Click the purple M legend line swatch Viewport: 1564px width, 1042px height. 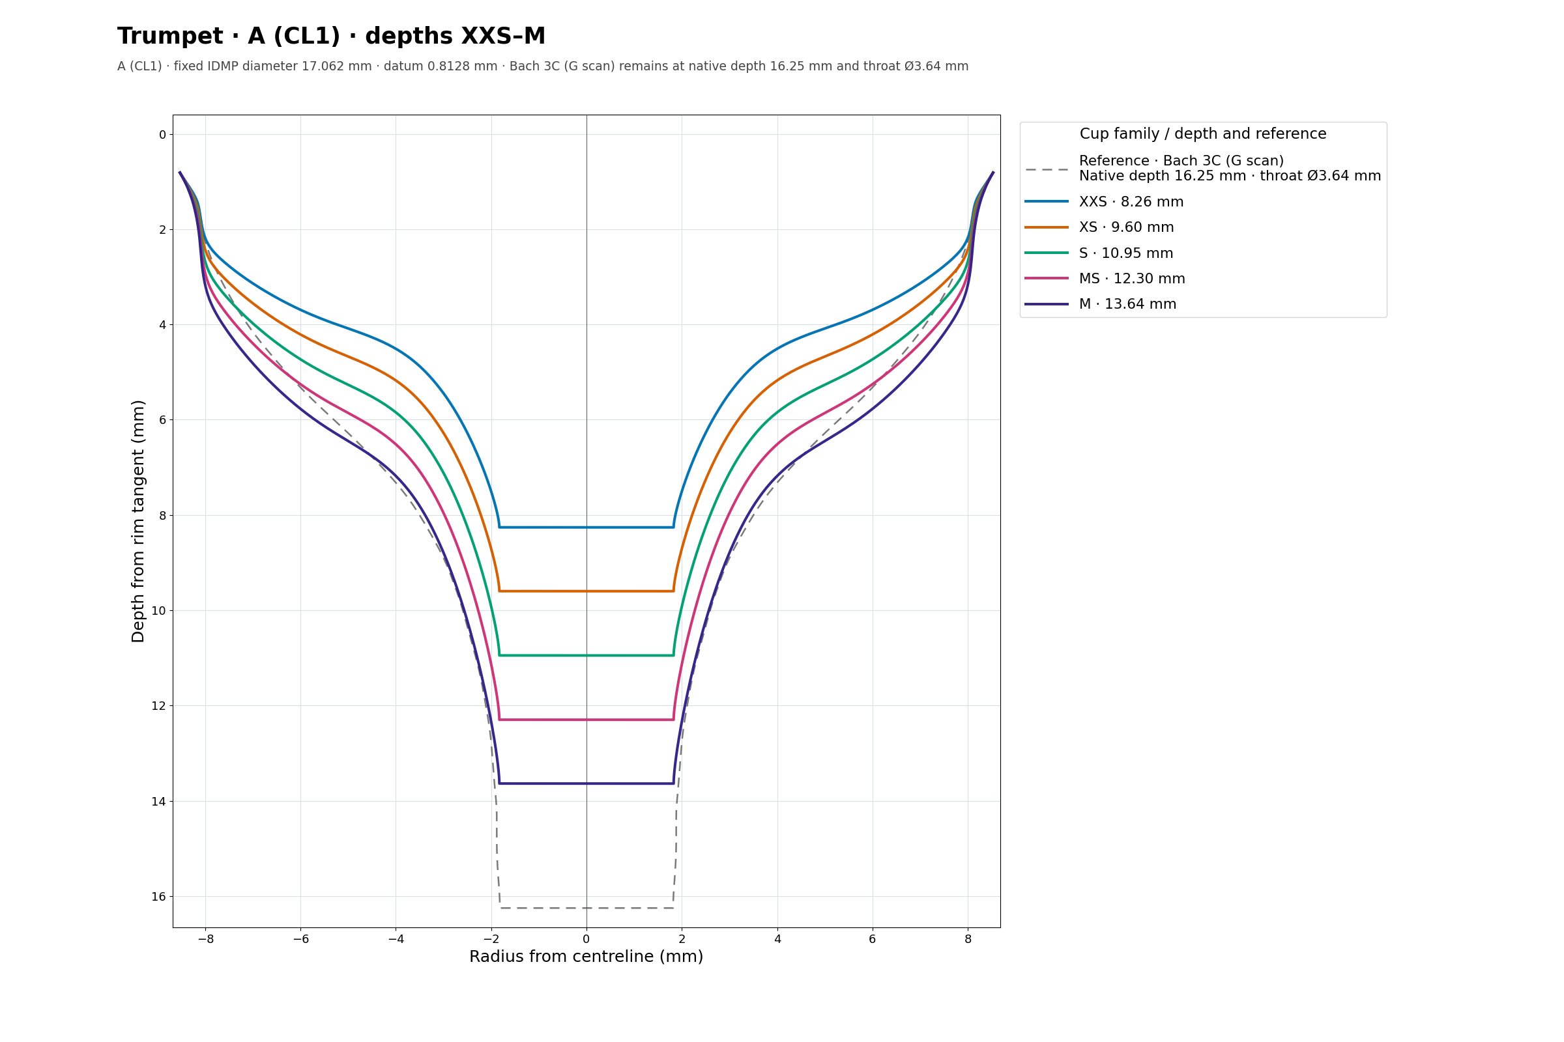pyautogui.click(x=1047, y=304)
